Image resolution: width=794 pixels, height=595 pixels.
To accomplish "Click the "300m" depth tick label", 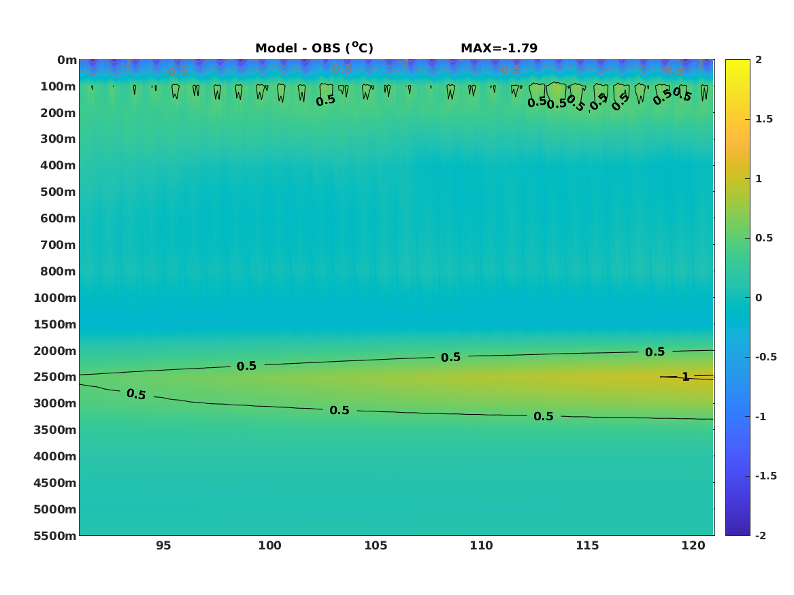I will pos(59,139).
